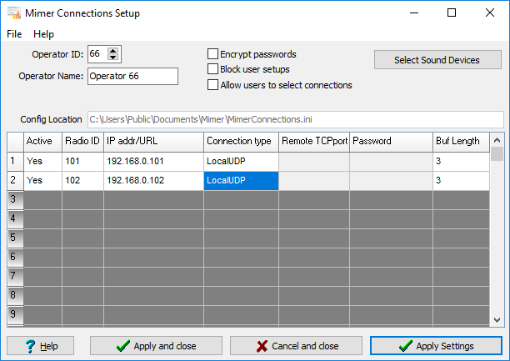Open the File menu
This screenshot has height=361, width=510.
(x=14, y=34)
